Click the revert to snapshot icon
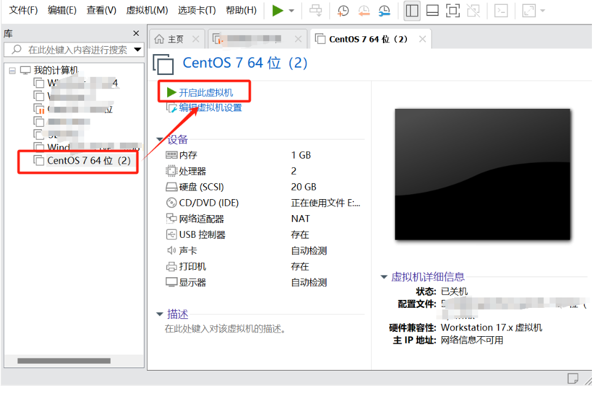The height and width of the screenshot is (405, 603). 363,11
